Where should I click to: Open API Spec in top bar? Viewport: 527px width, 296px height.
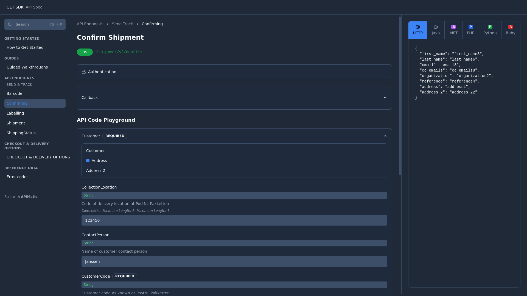pos(34,7)
